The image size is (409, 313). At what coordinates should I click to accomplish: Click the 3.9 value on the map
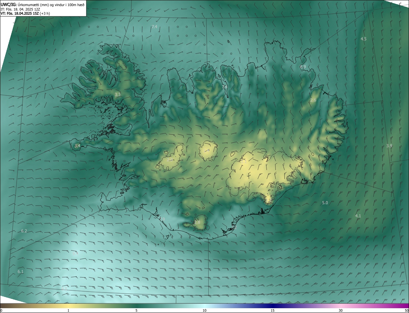[389, 146]
